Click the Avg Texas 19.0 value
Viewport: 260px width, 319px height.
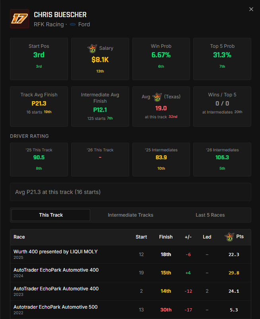coord(161,108)
